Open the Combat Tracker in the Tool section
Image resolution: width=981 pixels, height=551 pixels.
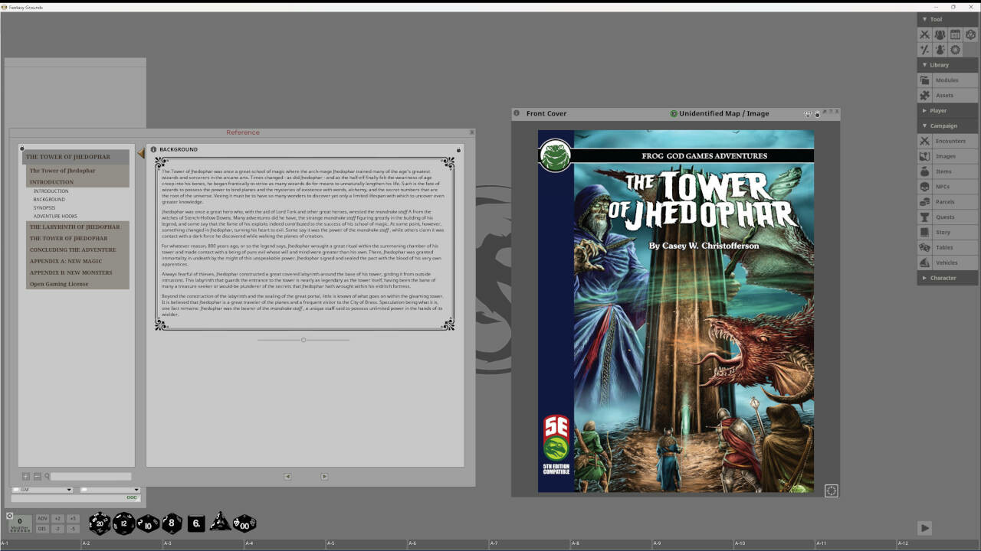click(924, 34)
